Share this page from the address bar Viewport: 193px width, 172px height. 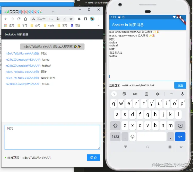pos(65,19)
